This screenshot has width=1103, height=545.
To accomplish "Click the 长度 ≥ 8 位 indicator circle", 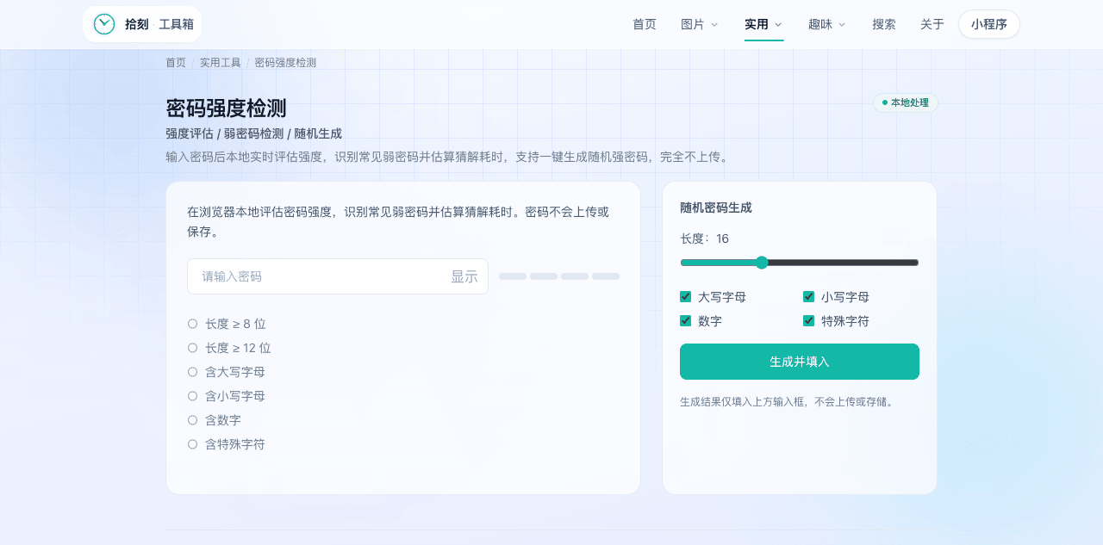I will click(192, 324).
